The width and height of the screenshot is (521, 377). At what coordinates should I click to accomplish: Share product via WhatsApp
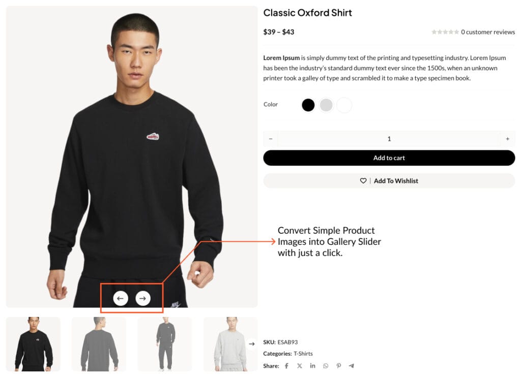pos(326,366)
